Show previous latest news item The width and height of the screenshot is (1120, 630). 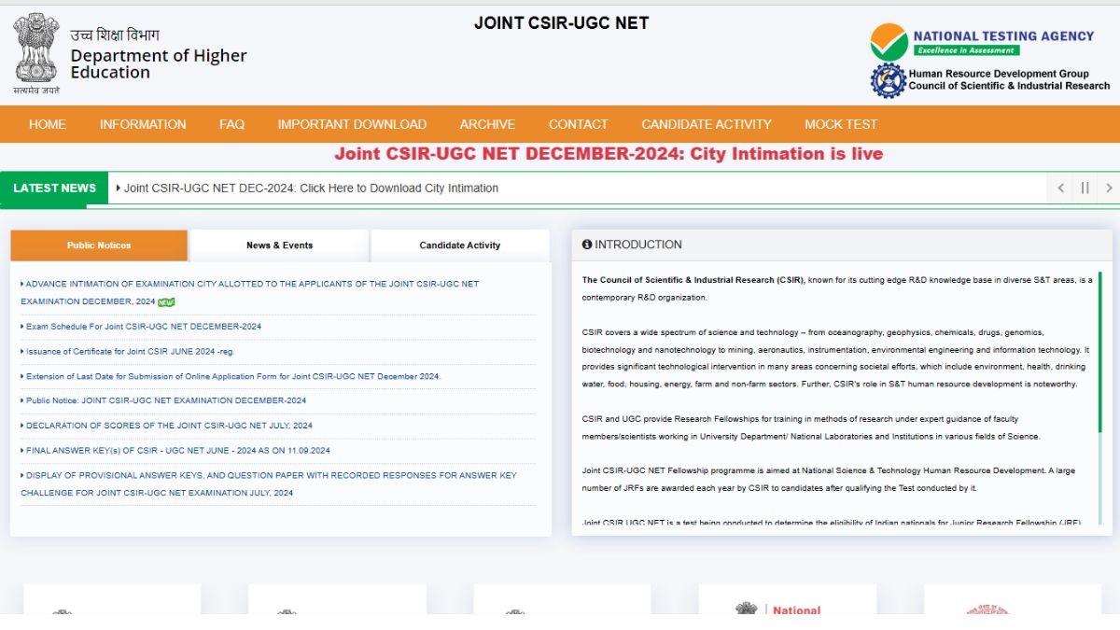coord(1060,188)
